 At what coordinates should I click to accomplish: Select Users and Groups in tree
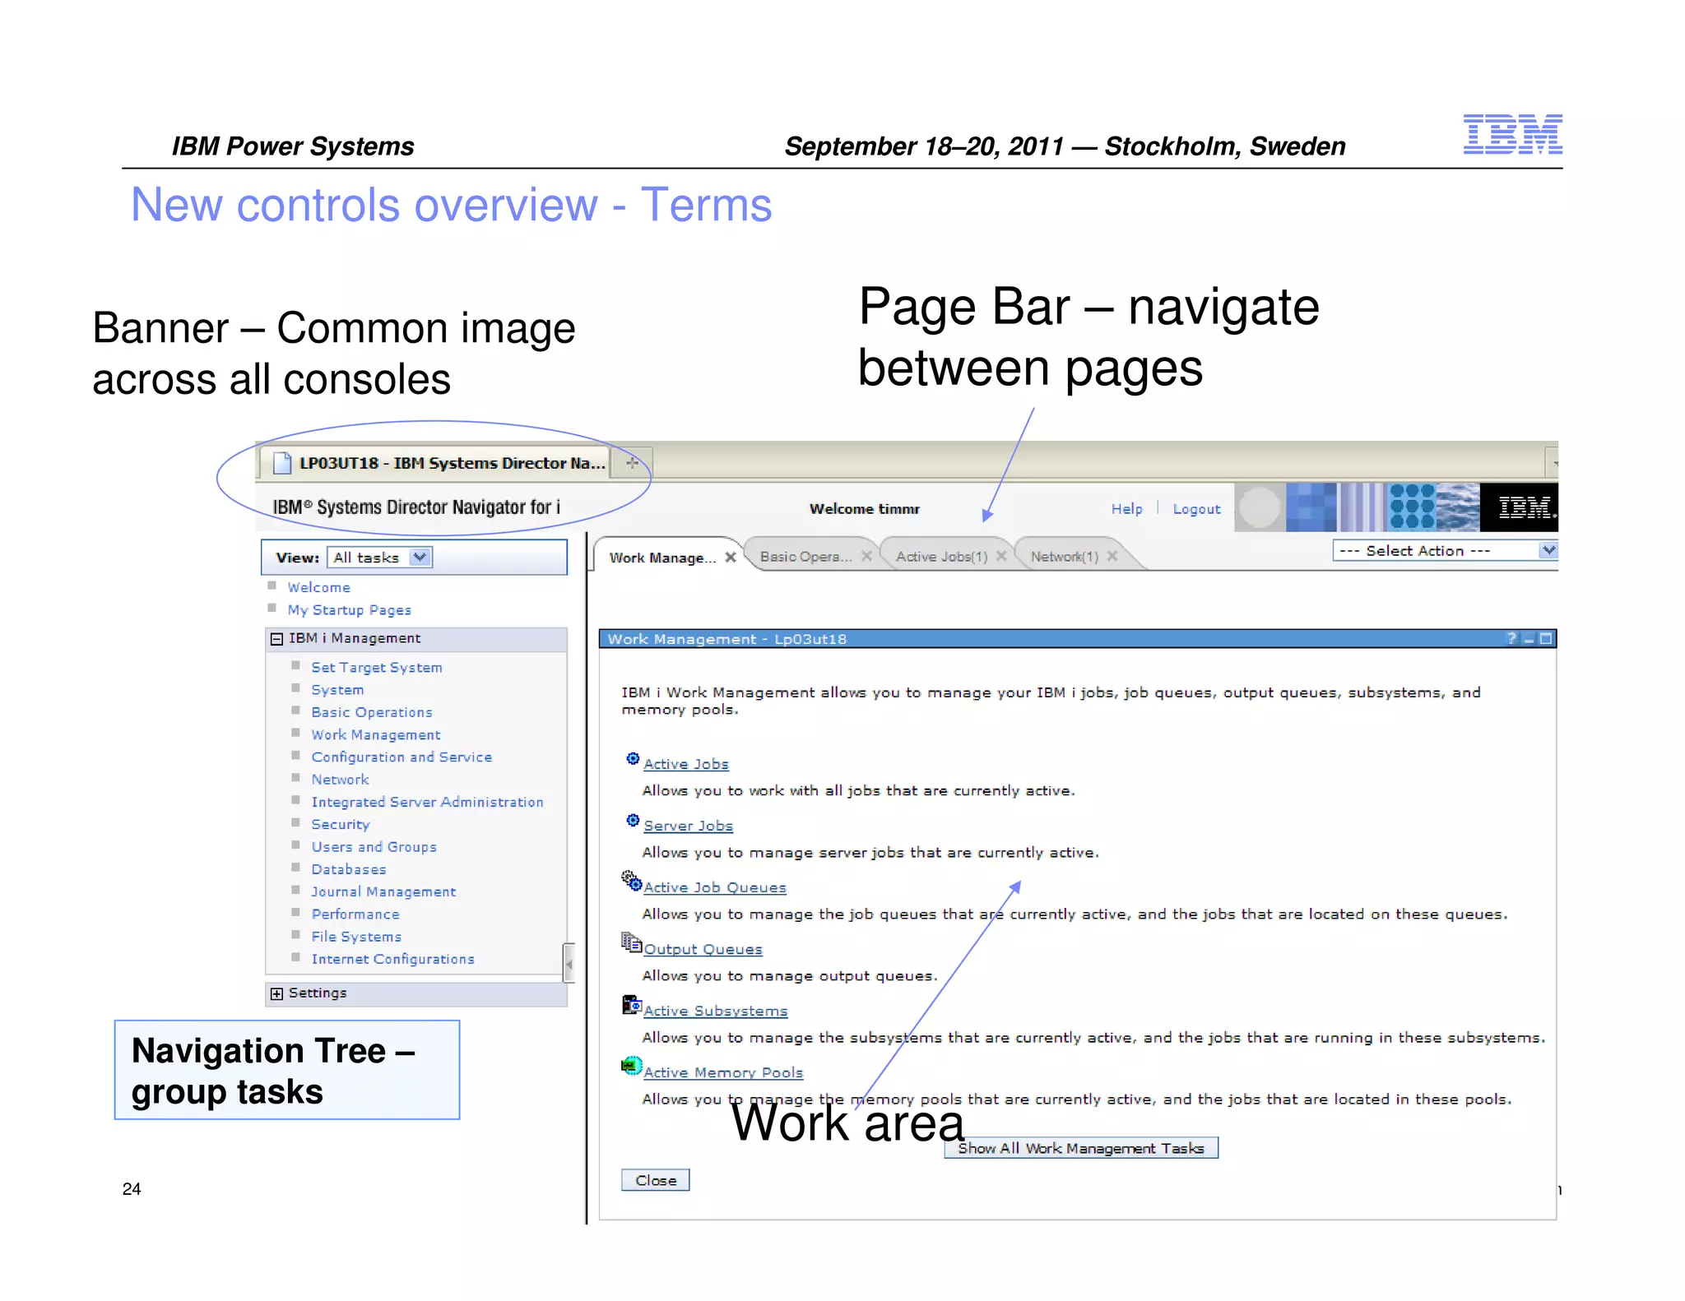[x=374, y=847]
